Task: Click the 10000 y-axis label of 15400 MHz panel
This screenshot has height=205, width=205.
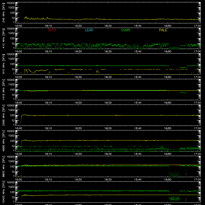Action: coord(11,182)
